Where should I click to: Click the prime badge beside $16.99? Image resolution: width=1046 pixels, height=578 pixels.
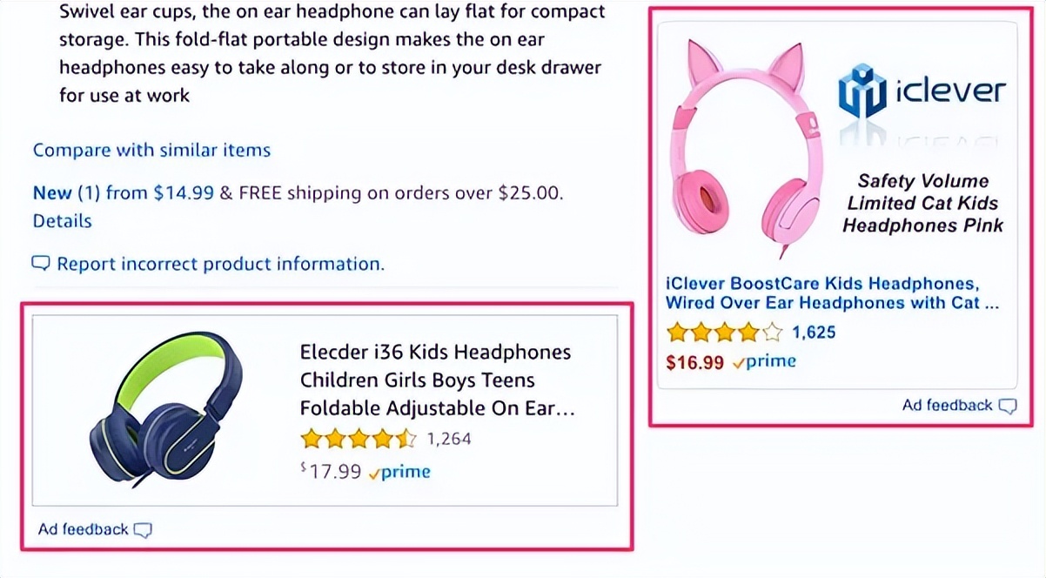tap(764, 361)
